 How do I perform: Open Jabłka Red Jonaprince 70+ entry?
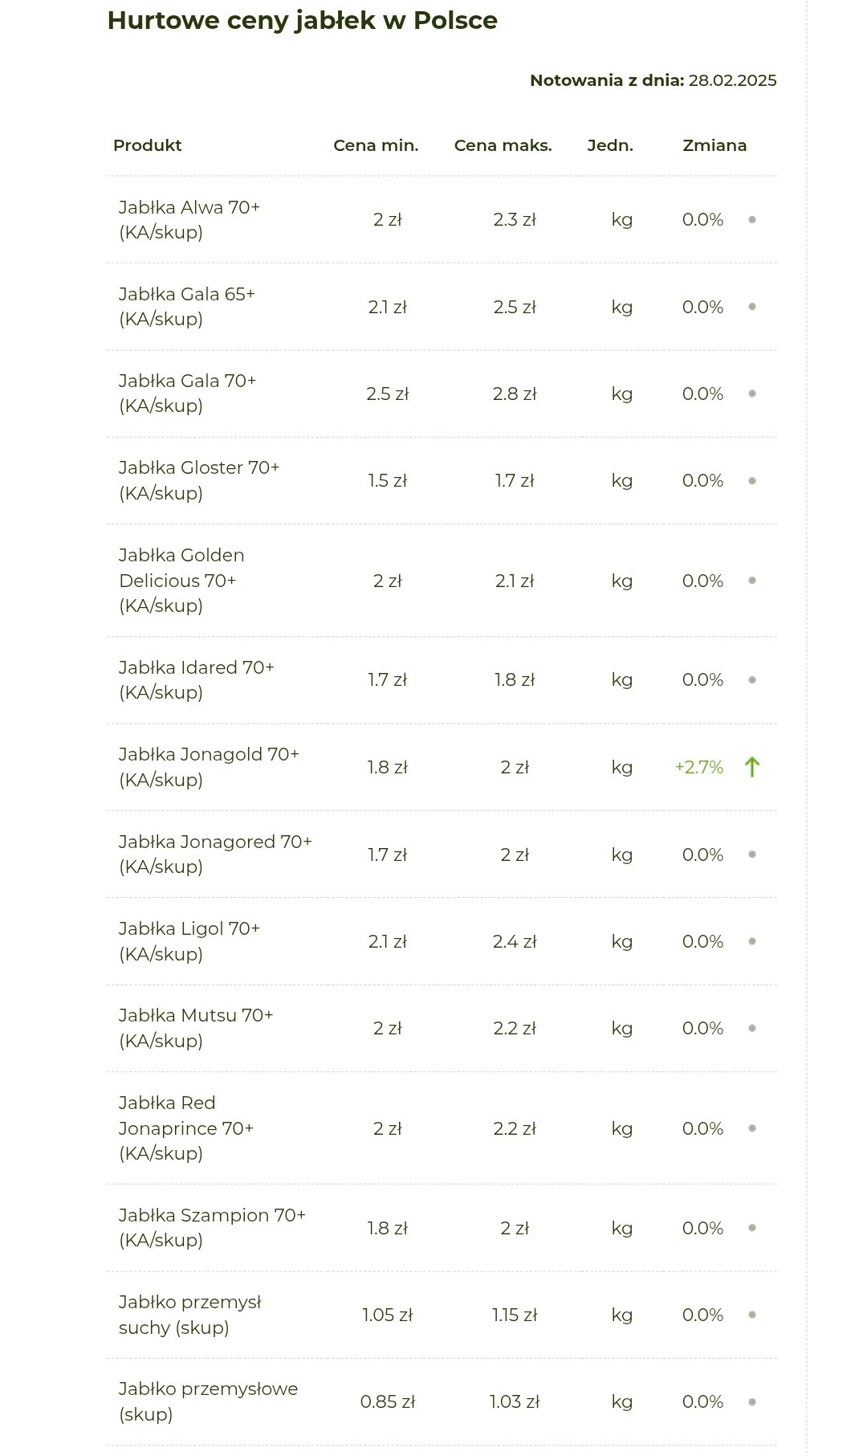(186, 1128)
